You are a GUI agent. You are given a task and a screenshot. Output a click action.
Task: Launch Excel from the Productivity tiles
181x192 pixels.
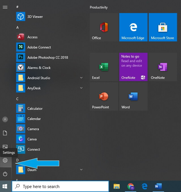click(104, 67)
